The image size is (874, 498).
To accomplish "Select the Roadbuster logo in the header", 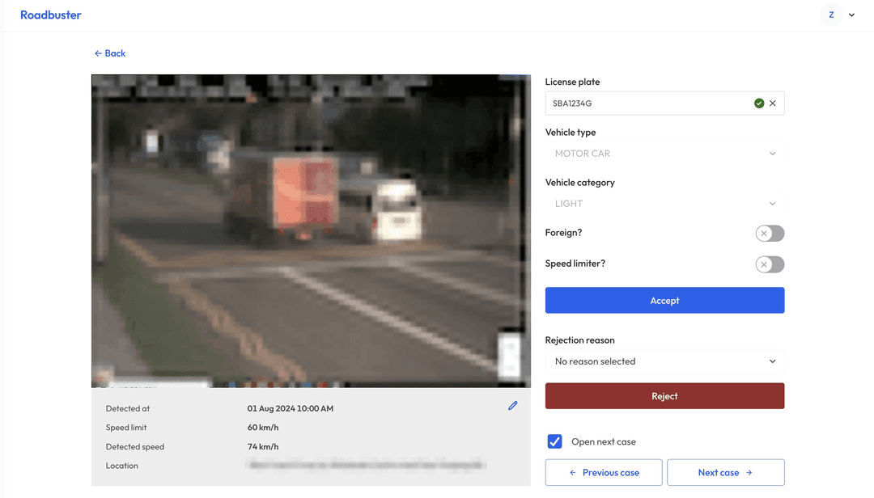I will (x=50, y=15).
